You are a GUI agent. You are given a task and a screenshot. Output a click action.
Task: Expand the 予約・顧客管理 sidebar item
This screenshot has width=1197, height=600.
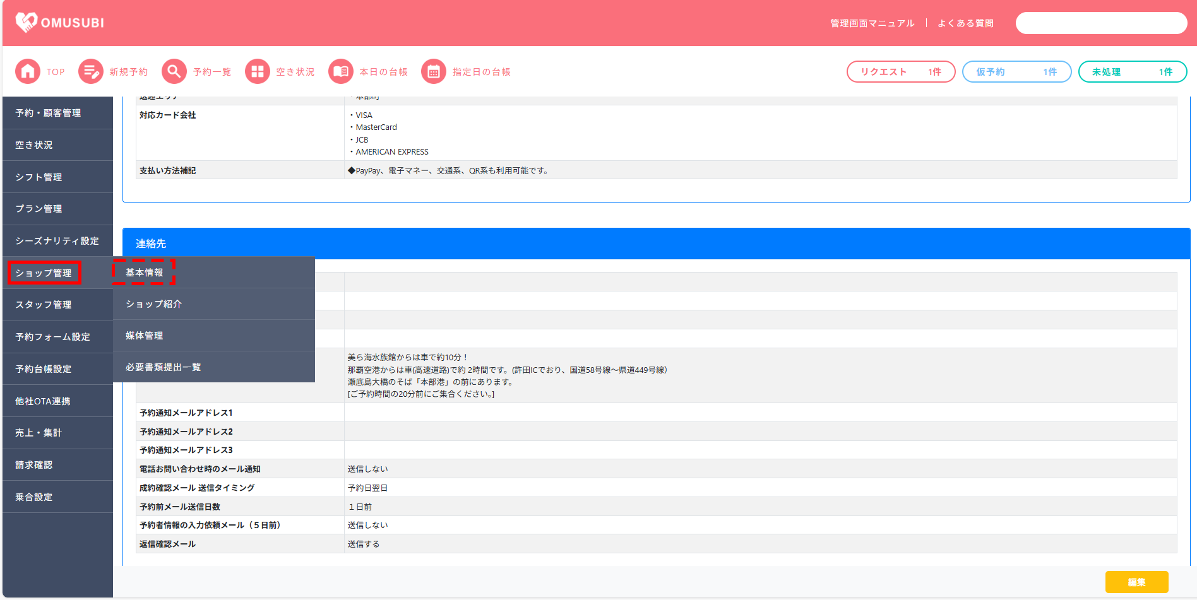point(49,113)
